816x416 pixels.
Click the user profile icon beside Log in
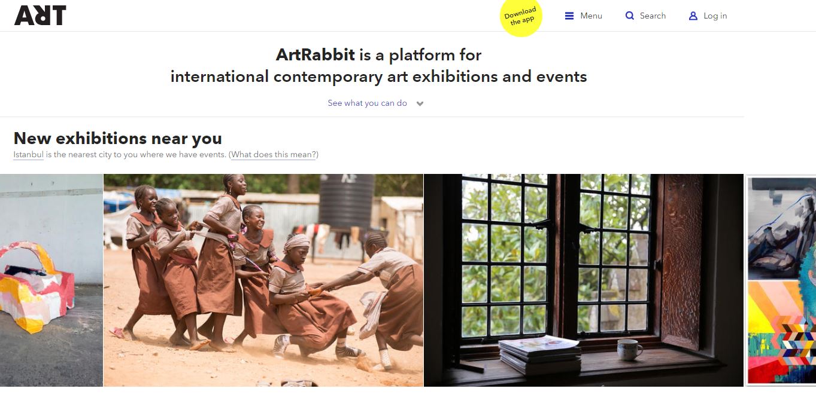coord(693,16)
